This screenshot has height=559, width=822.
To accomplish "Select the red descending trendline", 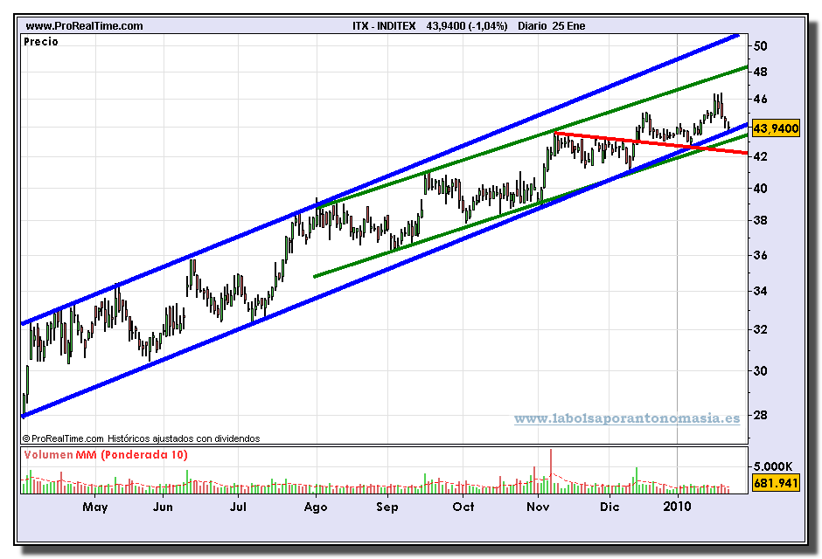I will [651, 142].
